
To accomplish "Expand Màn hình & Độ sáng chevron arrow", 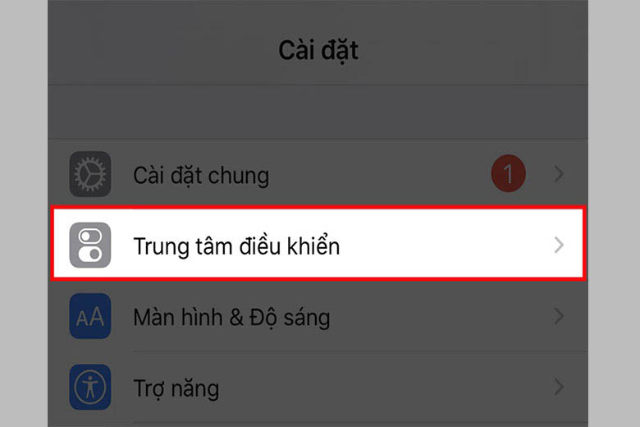I will (560, 316).
